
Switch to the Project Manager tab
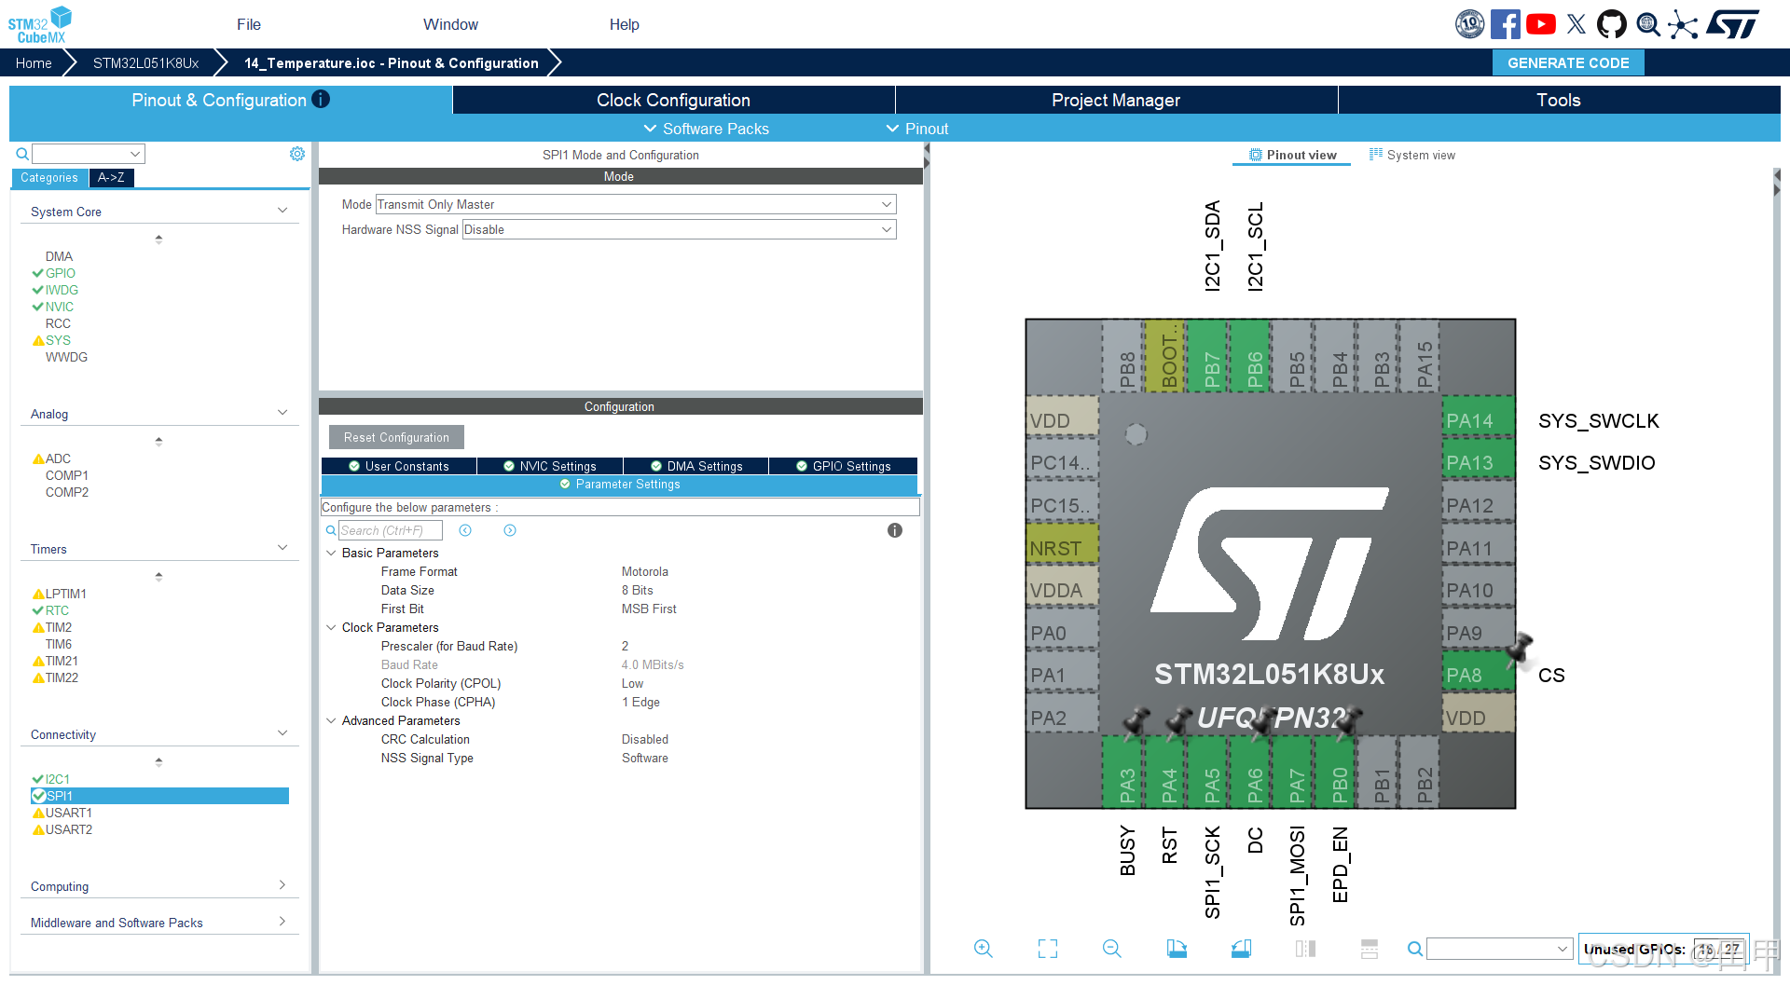click(x=1116, y=100)
